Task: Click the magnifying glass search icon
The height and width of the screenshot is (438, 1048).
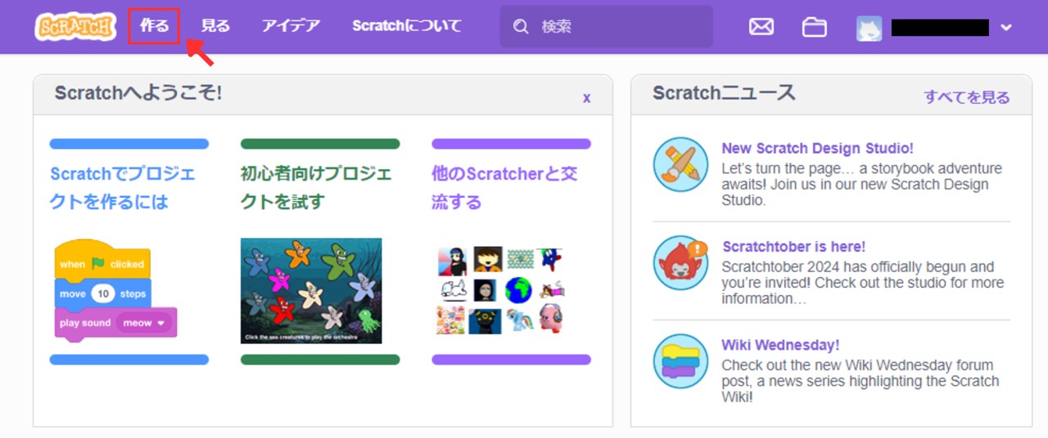Action: point(521,27)
